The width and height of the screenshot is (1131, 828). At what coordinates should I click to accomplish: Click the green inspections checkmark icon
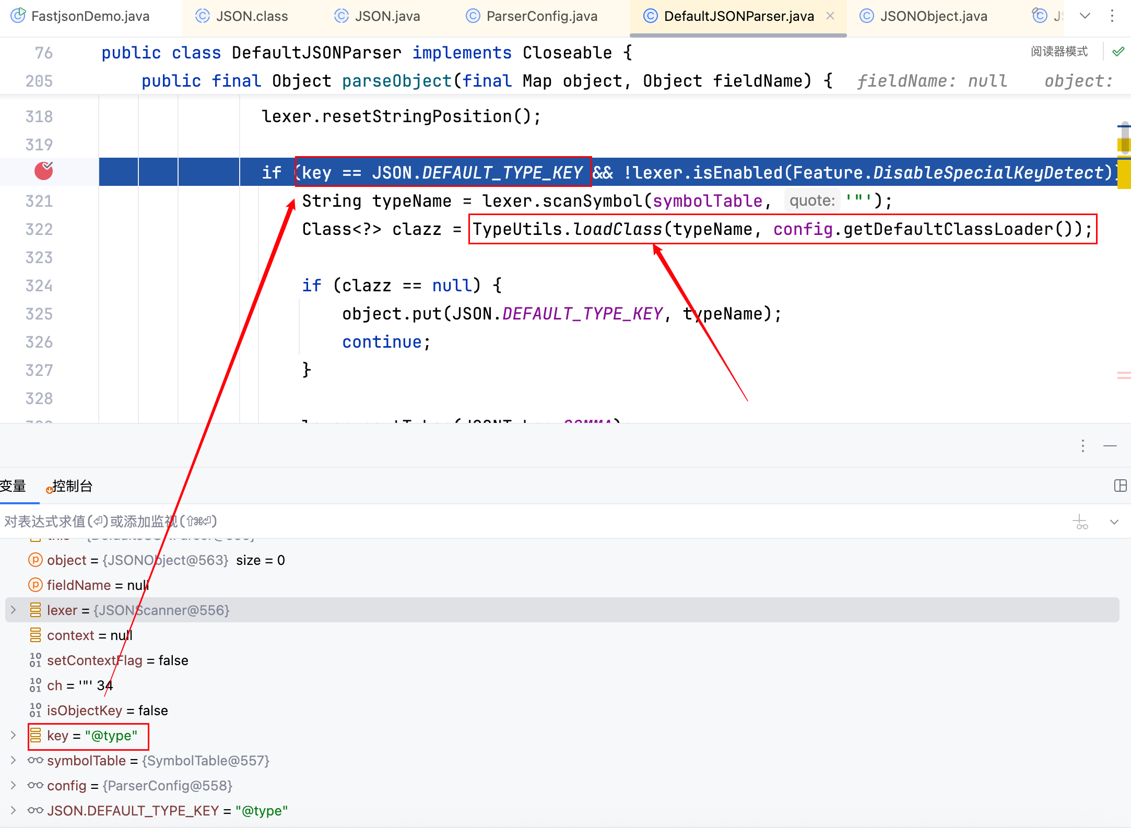(1118, 52)
